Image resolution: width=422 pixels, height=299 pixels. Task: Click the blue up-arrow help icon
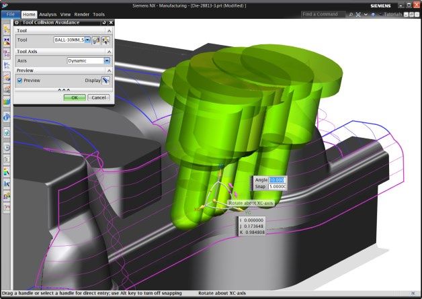(x=373, y=15)
